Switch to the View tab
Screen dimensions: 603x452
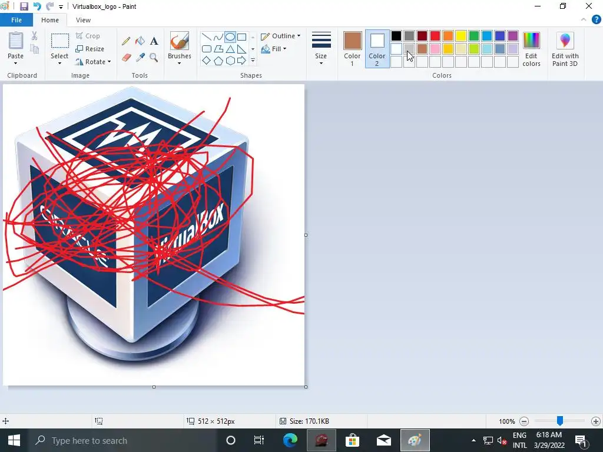(83, 20)
